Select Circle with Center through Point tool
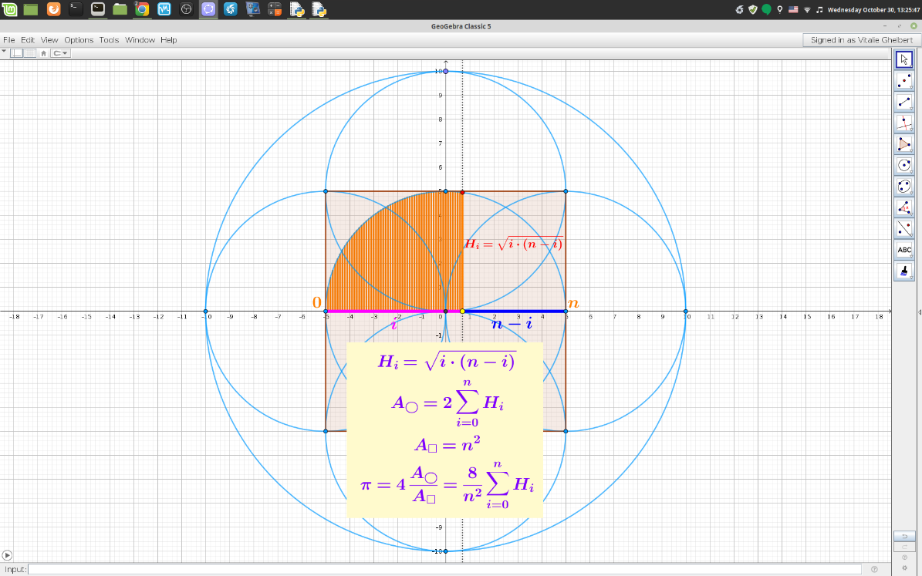922x576 pixels. (x=903, y=165)
